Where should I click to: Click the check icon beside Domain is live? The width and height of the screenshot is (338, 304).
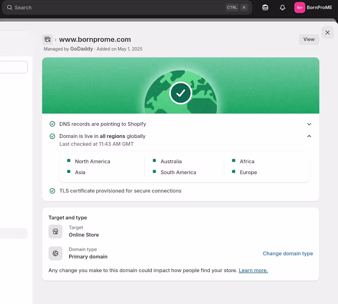pyautogui.click(x=52, y=136)
